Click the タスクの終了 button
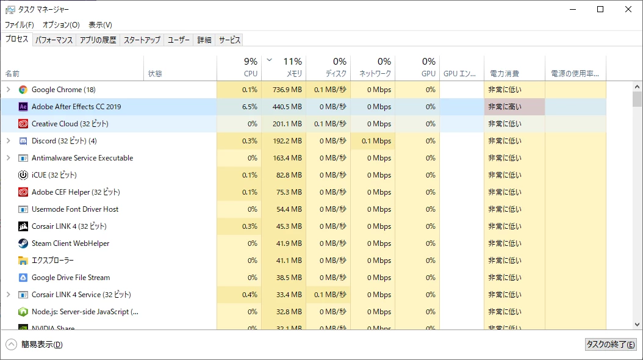The image size is (643, 360). pos(611,344)
